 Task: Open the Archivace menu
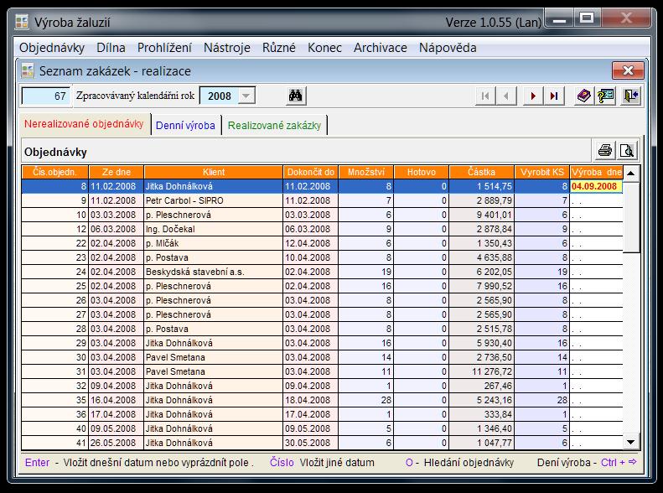pyautogui.click(x=380, y=48)
